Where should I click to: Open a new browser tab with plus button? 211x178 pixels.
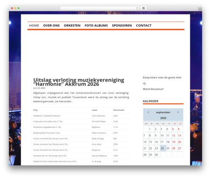pos(200,9)
